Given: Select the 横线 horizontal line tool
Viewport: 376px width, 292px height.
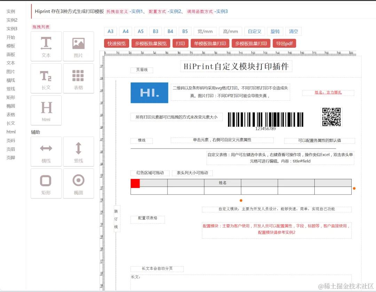Looking at the screenshot, I should pos(46,151).
